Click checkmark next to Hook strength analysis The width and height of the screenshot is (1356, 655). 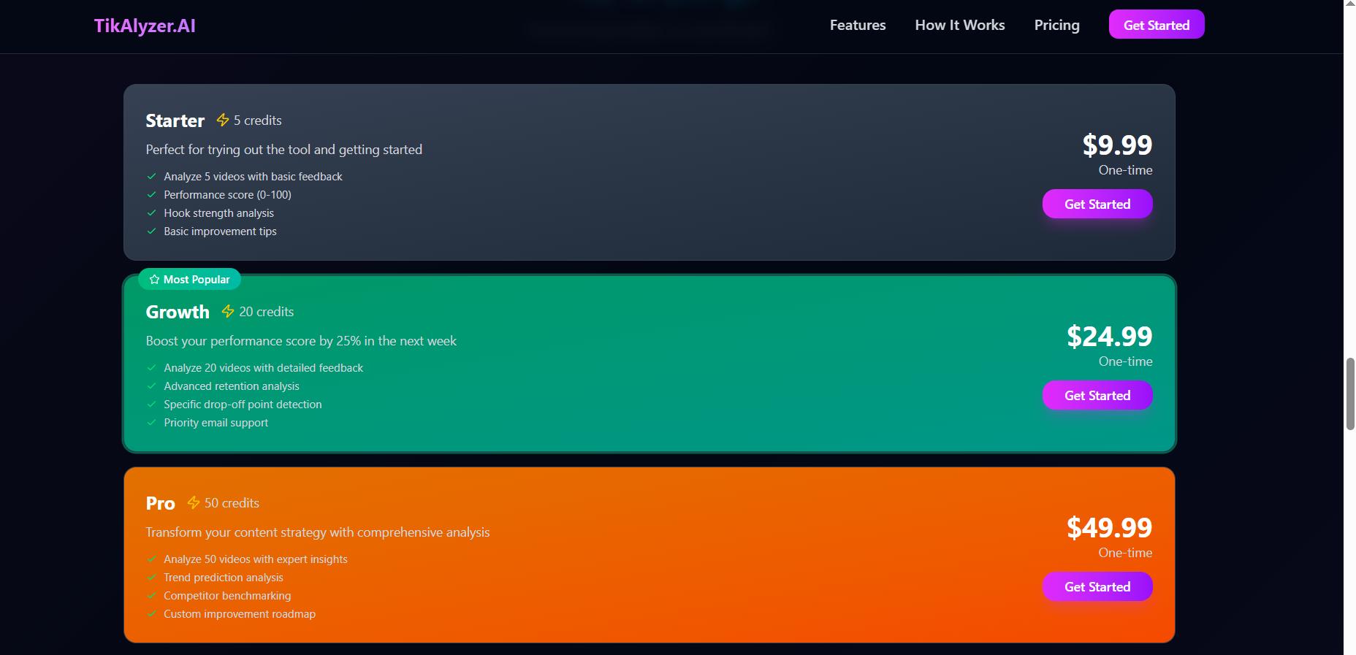(152, 212)
